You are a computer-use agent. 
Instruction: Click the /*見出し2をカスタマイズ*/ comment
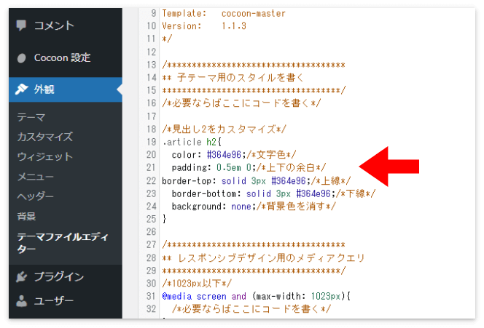(x=224, y=129)
